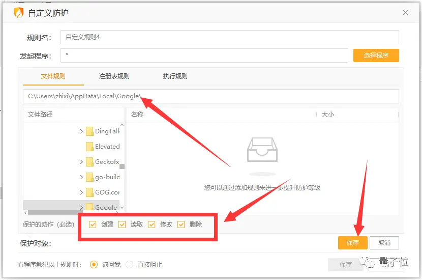
Task: Expand the GOG.com folder arrow
Action: tap(81, 192)
